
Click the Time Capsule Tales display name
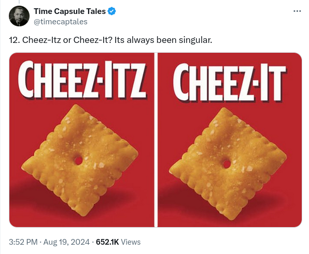pyautogui.click(x=70, y=11)
